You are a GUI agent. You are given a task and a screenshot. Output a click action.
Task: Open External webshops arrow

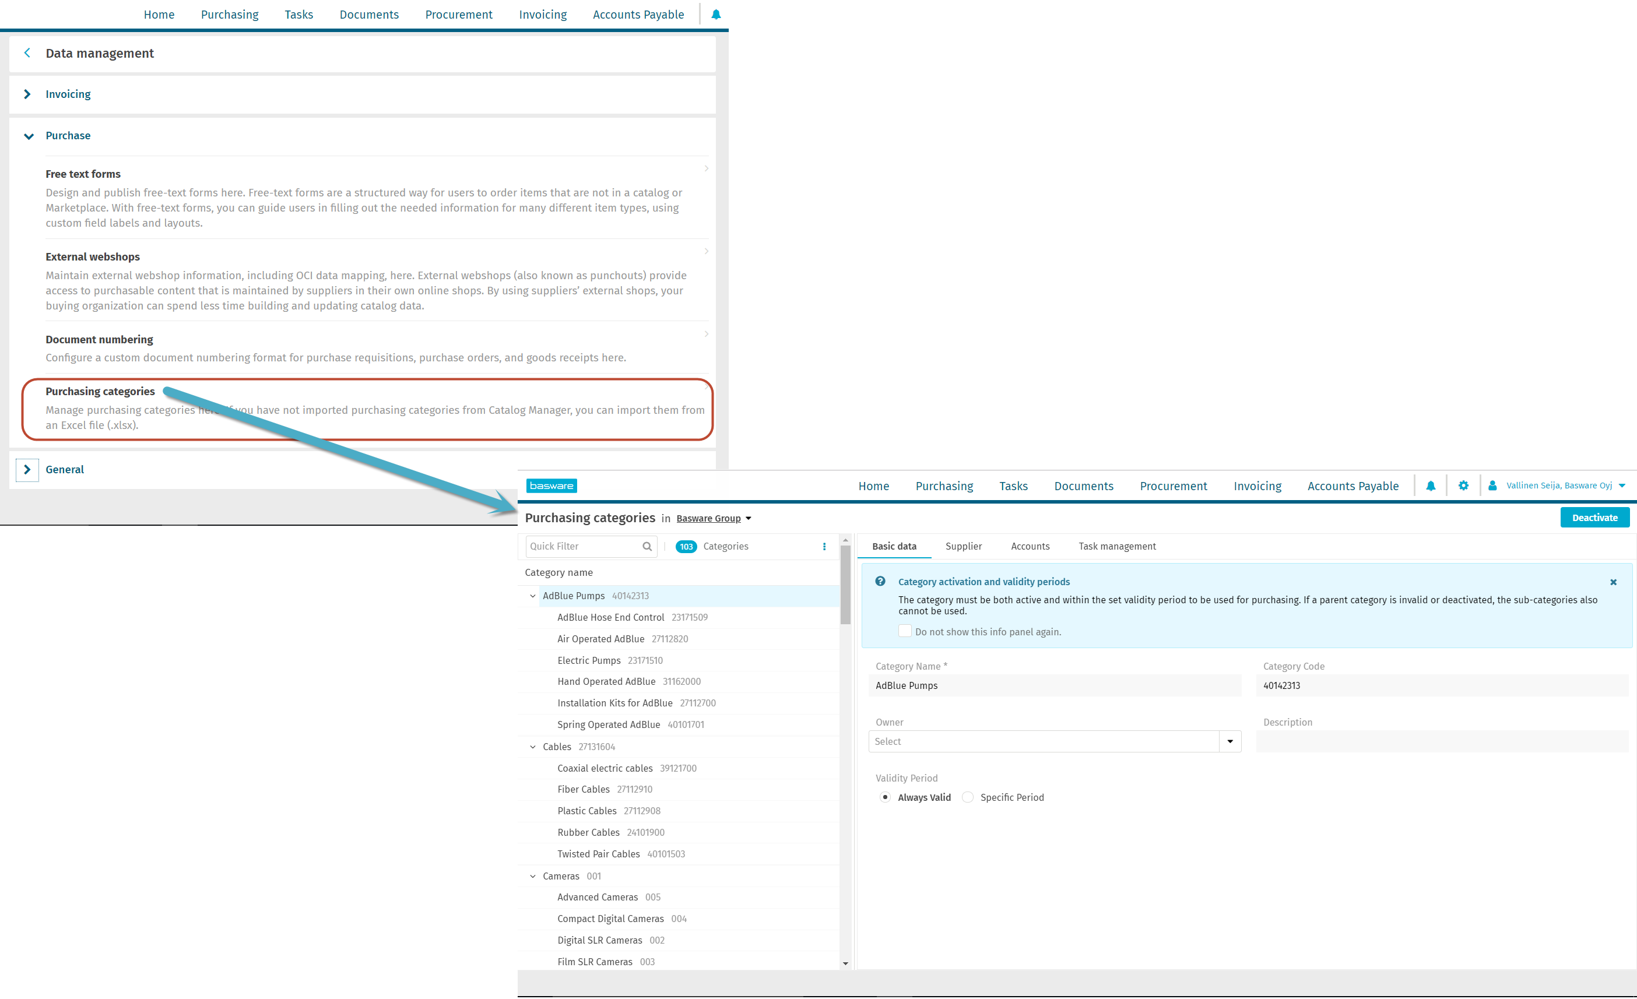pos(706,251)
